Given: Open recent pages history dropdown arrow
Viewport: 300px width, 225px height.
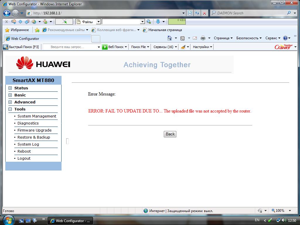Looking at the screenshot, I should [x=22, y=13].
